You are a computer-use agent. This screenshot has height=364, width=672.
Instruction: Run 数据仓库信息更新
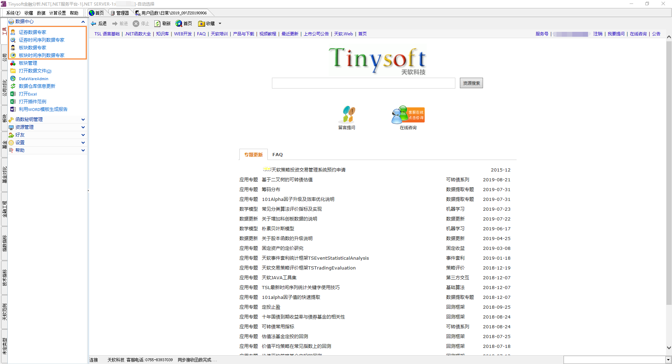tap(37, 86)
